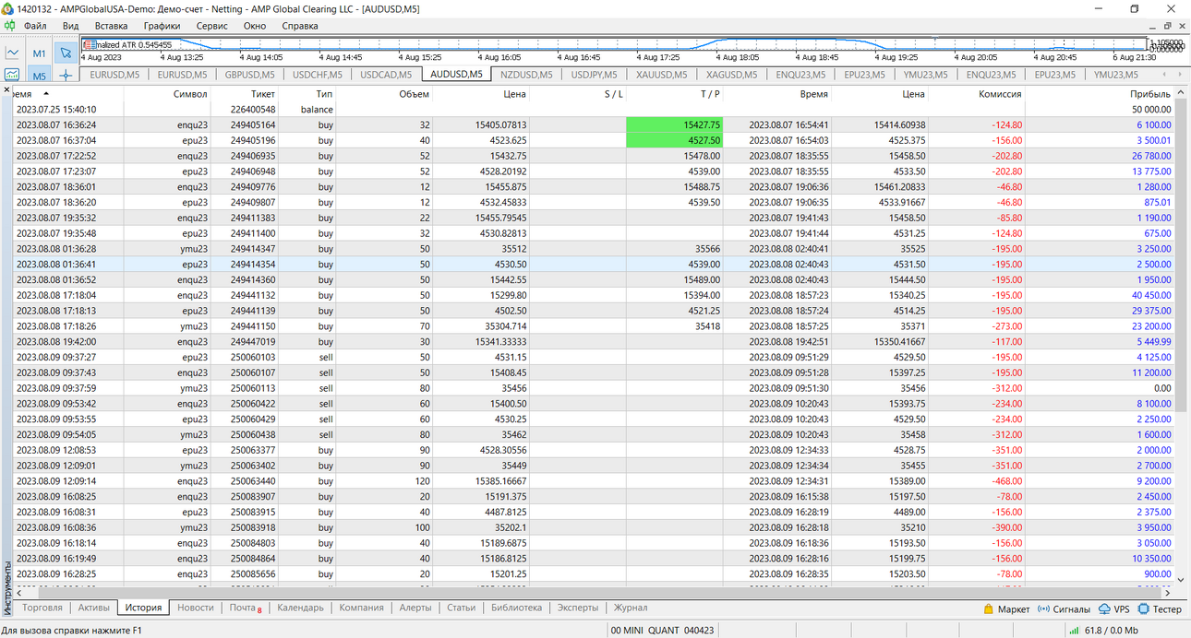This screenshot has height=638, width=1191.
Task: Open the Вид menu
Action: tap(70, 27)
